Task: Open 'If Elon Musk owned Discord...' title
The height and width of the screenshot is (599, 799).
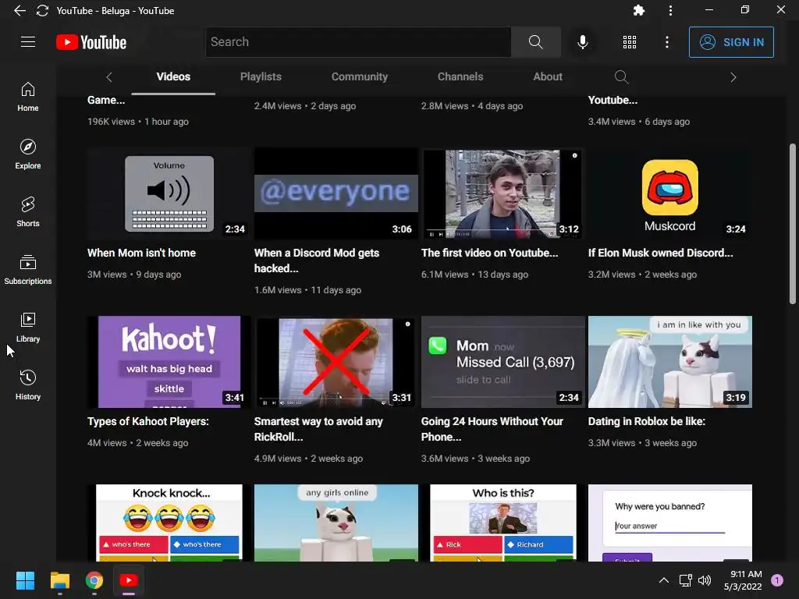Action: pyautogui.click(x=660, y=253)
